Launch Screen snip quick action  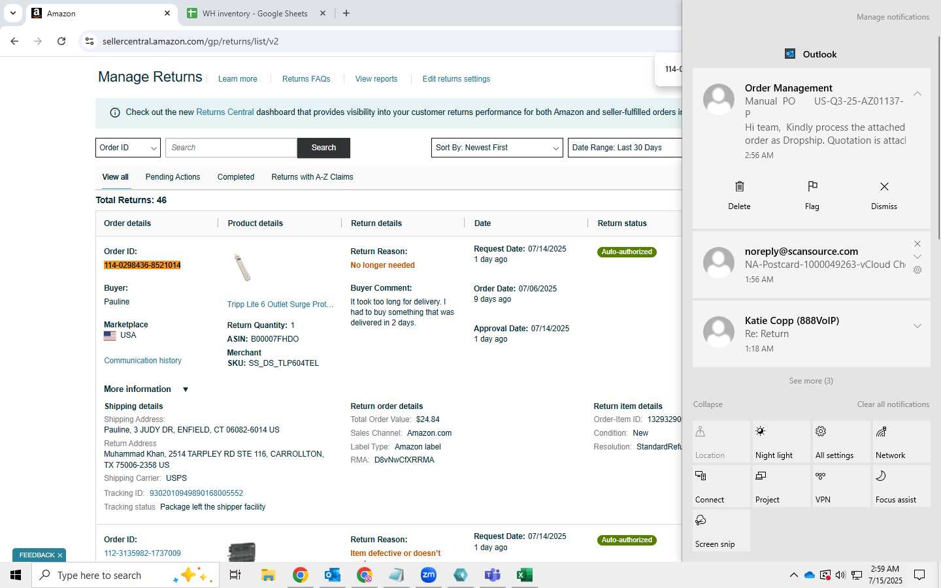point(721,531)
